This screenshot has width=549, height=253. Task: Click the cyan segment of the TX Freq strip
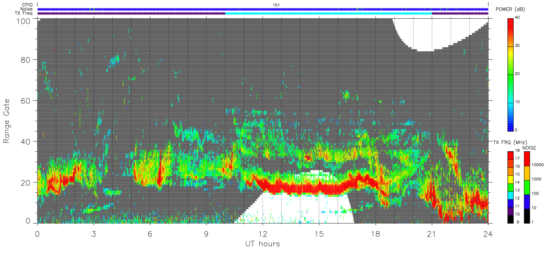[329, 13]
